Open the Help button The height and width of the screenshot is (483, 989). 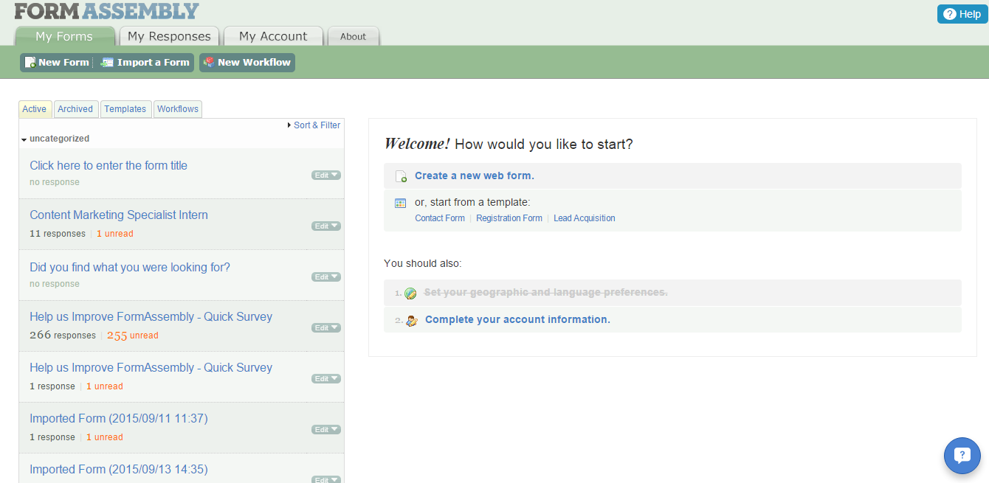pyautogui.click(x=962, y=14)
